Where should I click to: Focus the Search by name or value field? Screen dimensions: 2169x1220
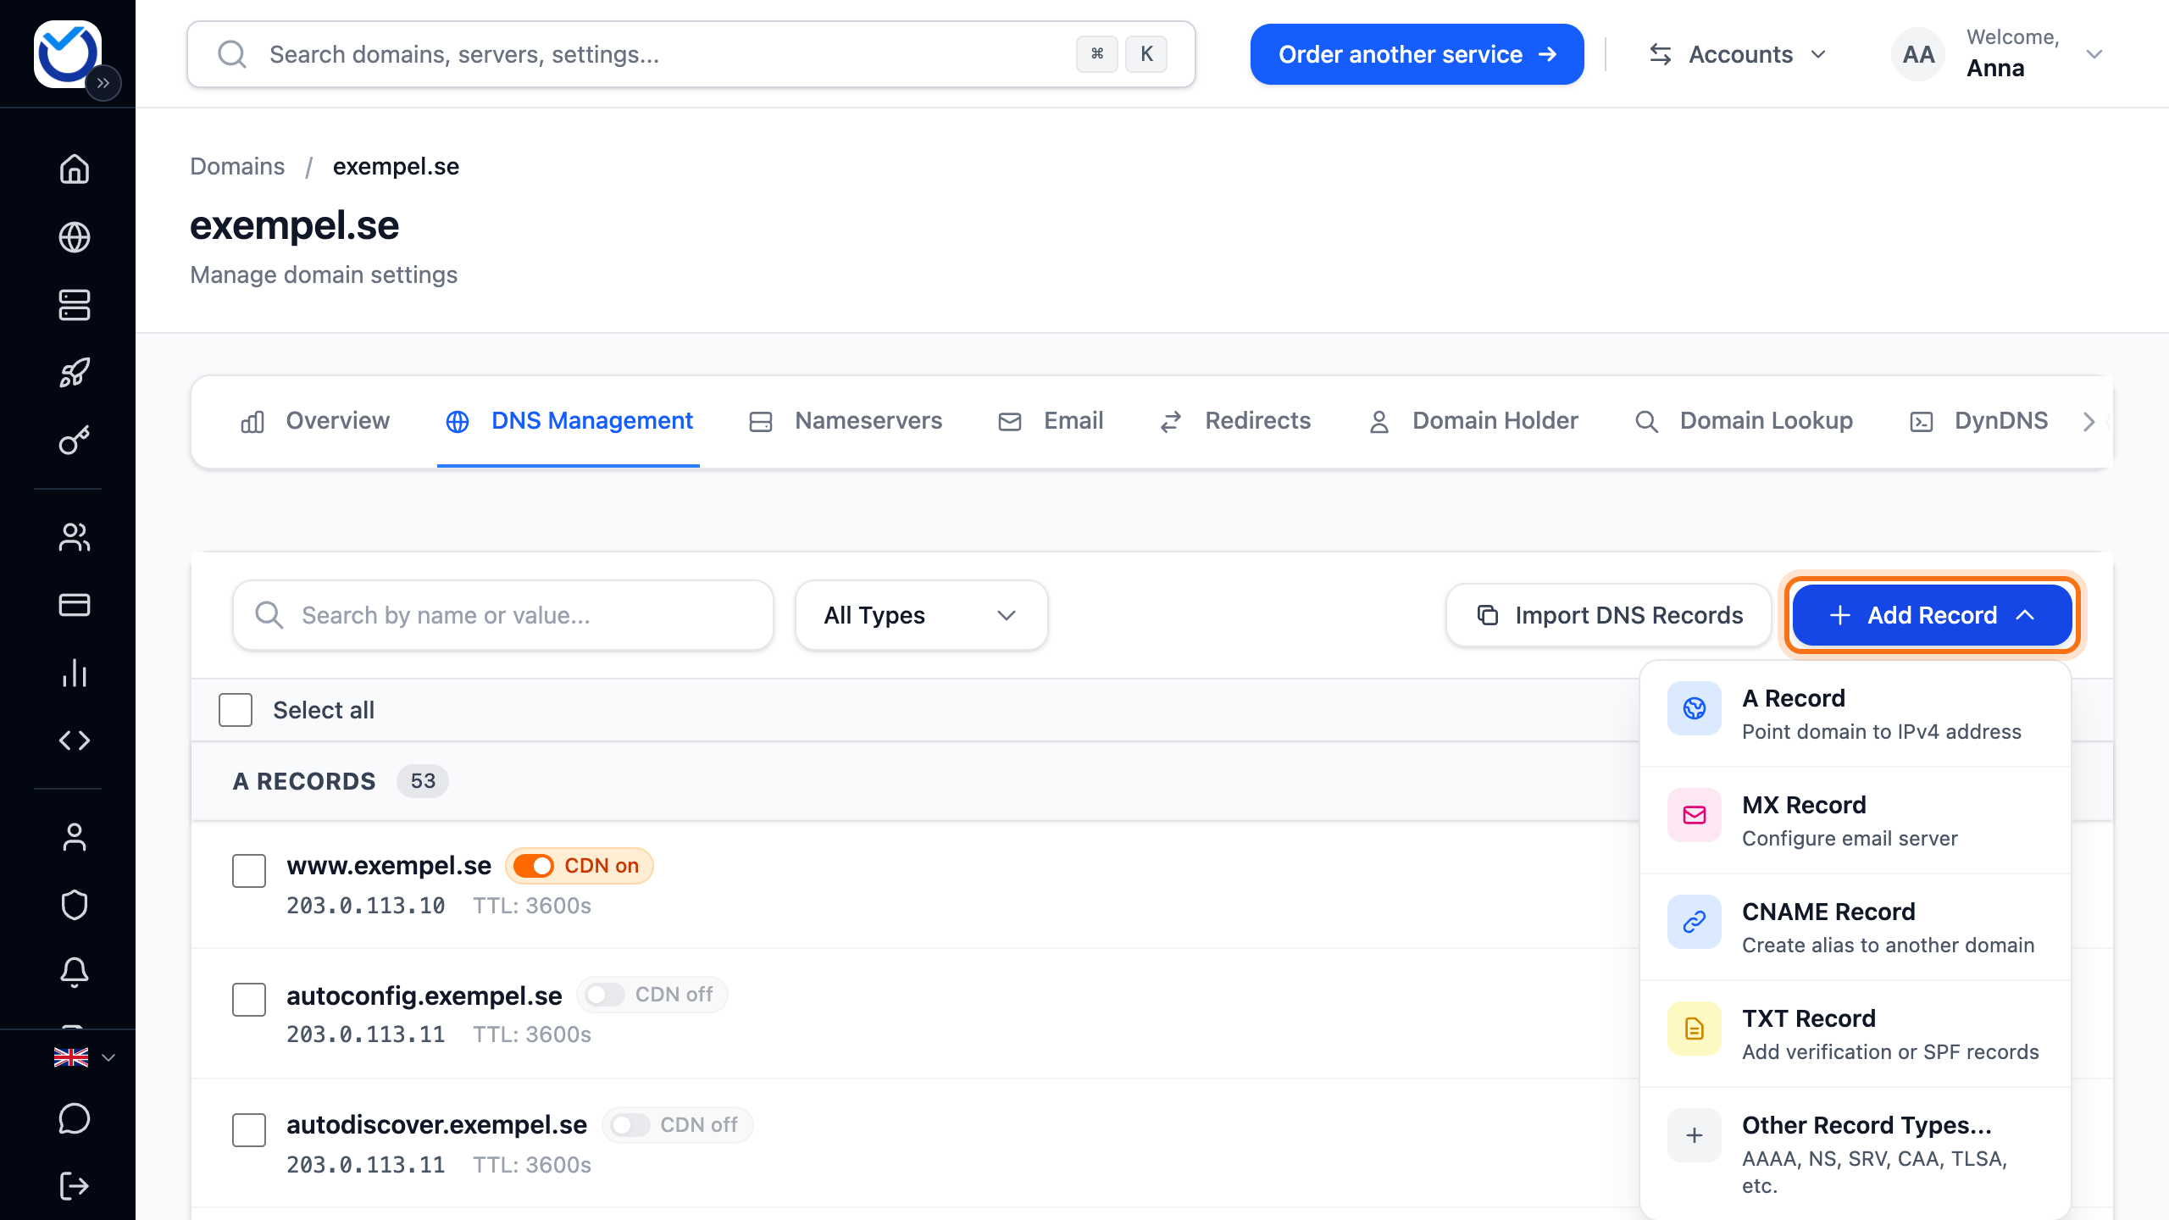click(x=502, y=615)
